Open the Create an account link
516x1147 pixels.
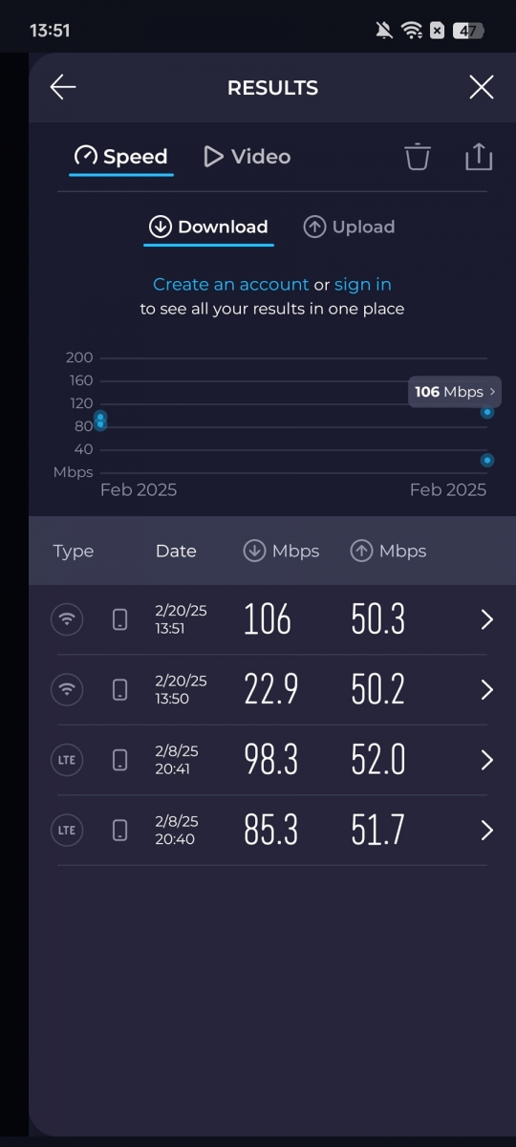[231, 284]
